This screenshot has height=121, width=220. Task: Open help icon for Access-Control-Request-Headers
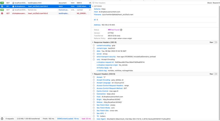pos(94,86)
